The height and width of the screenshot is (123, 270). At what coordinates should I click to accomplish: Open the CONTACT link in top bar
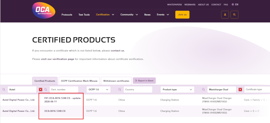(x=216, y=5)
